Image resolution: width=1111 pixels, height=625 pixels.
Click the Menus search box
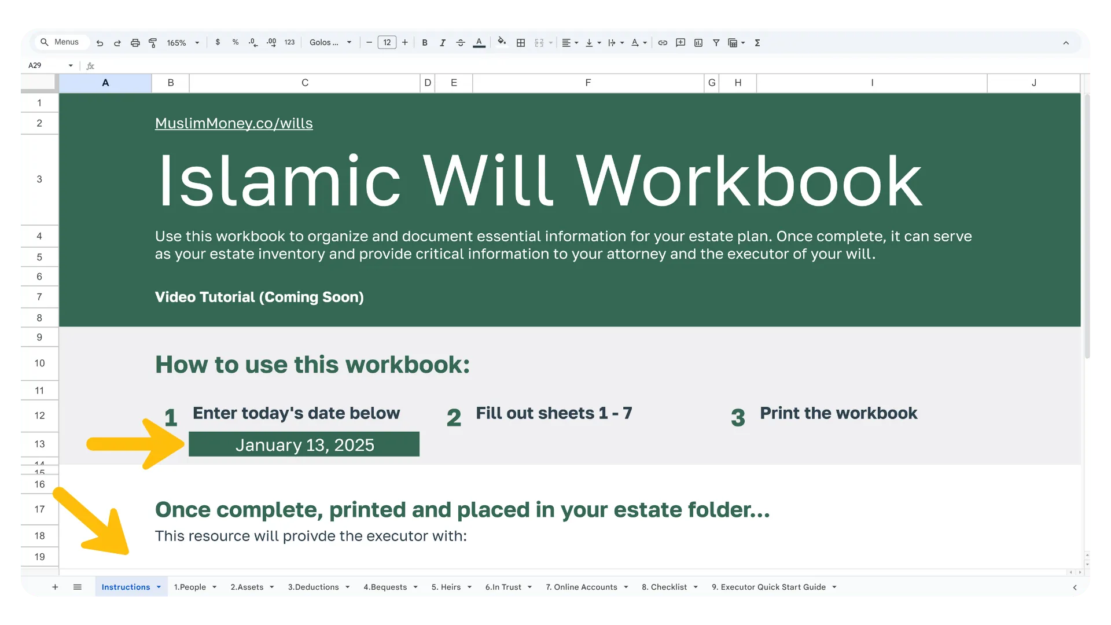[x=62, y=42]
